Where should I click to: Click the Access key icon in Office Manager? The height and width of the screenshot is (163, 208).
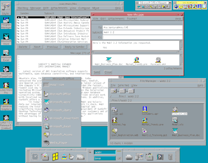point(151,7)
